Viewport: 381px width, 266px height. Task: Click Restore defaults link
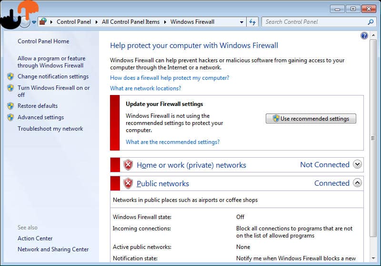tap(38, 106)
